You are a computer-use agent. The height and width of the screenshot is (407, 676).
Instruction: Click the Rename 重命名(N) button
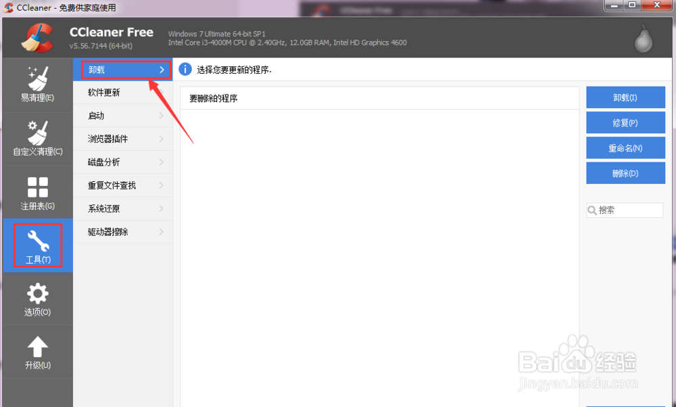[625, 148]
